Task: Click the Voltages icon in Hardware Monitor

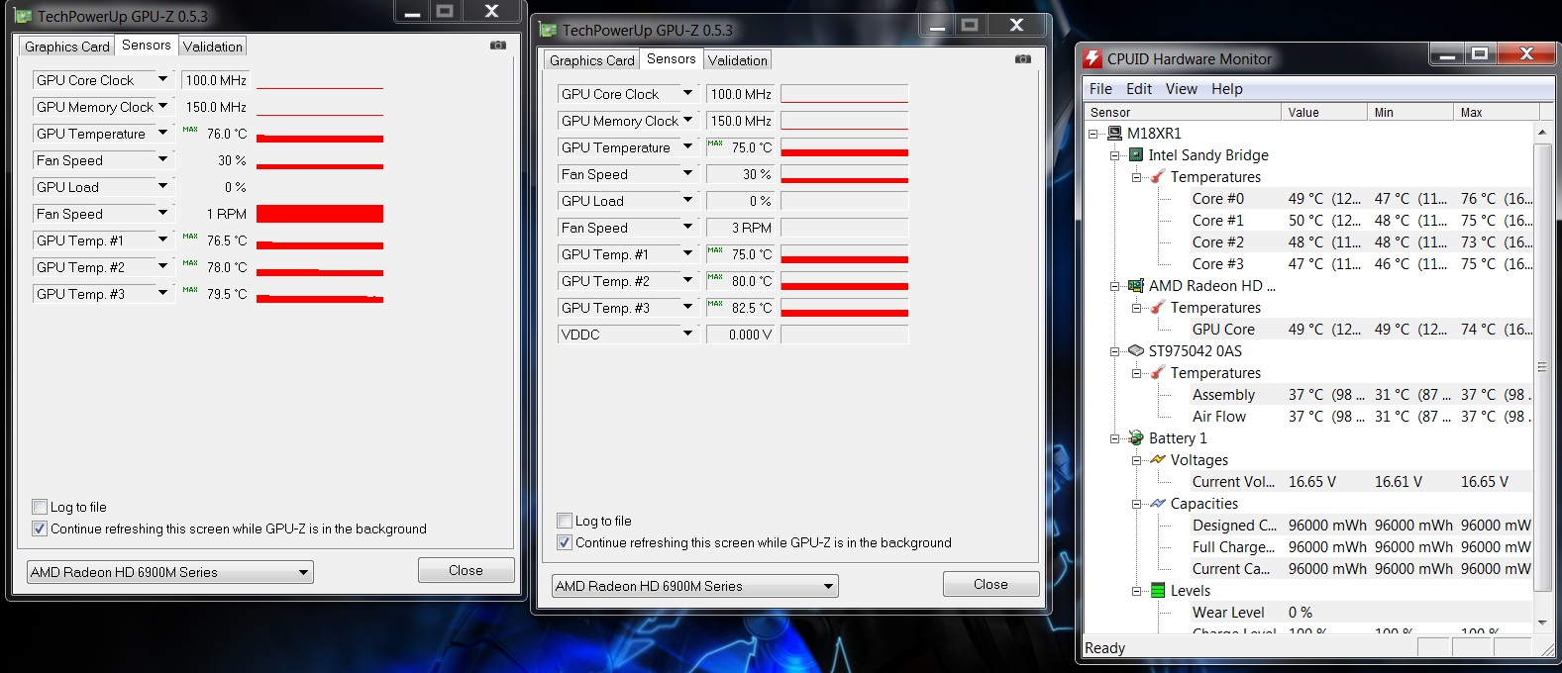Action: click(x=1157, y=459)
